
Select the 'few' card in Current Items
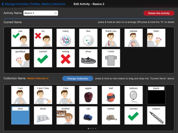tap(88, 38)
